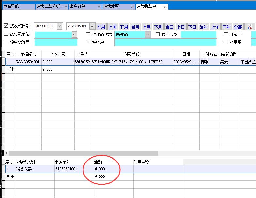Expand the 付款单位 combo box
256x198 pixels.
pyautogui.click(x=75, y=35)
